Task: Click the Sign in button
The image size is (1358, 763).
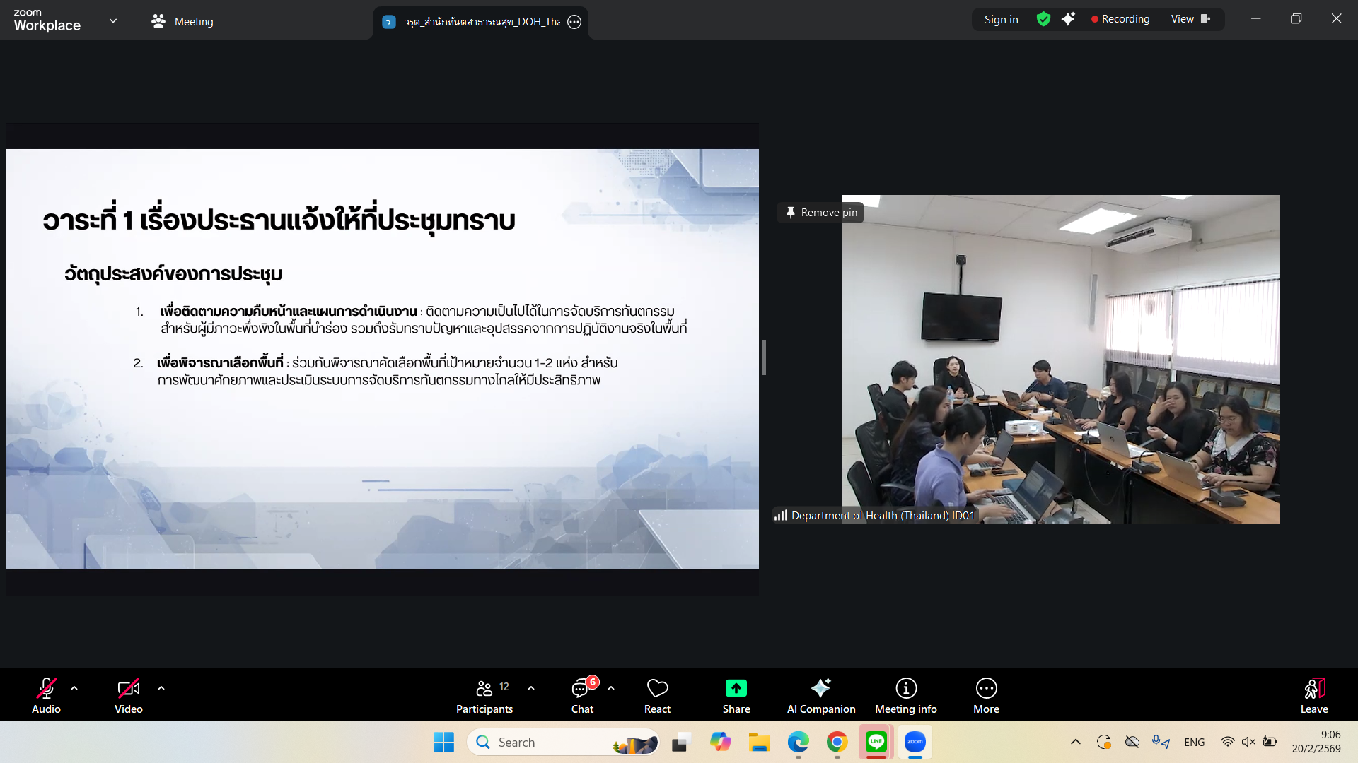Action: point(1001,19)
